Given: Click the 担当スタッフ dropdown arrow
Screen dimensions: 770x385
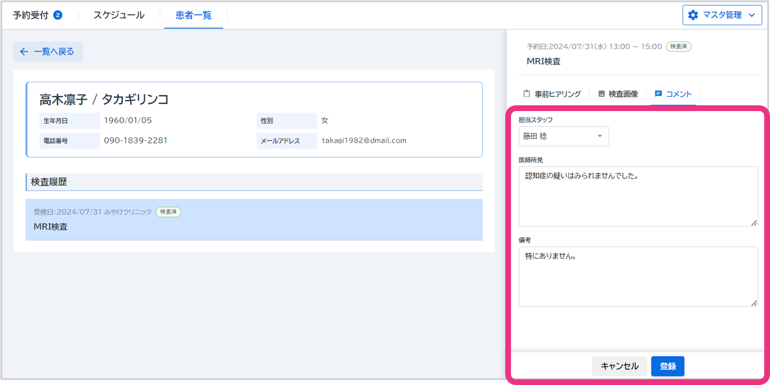Looking at the screenshot, I should [x=599, y=136].
